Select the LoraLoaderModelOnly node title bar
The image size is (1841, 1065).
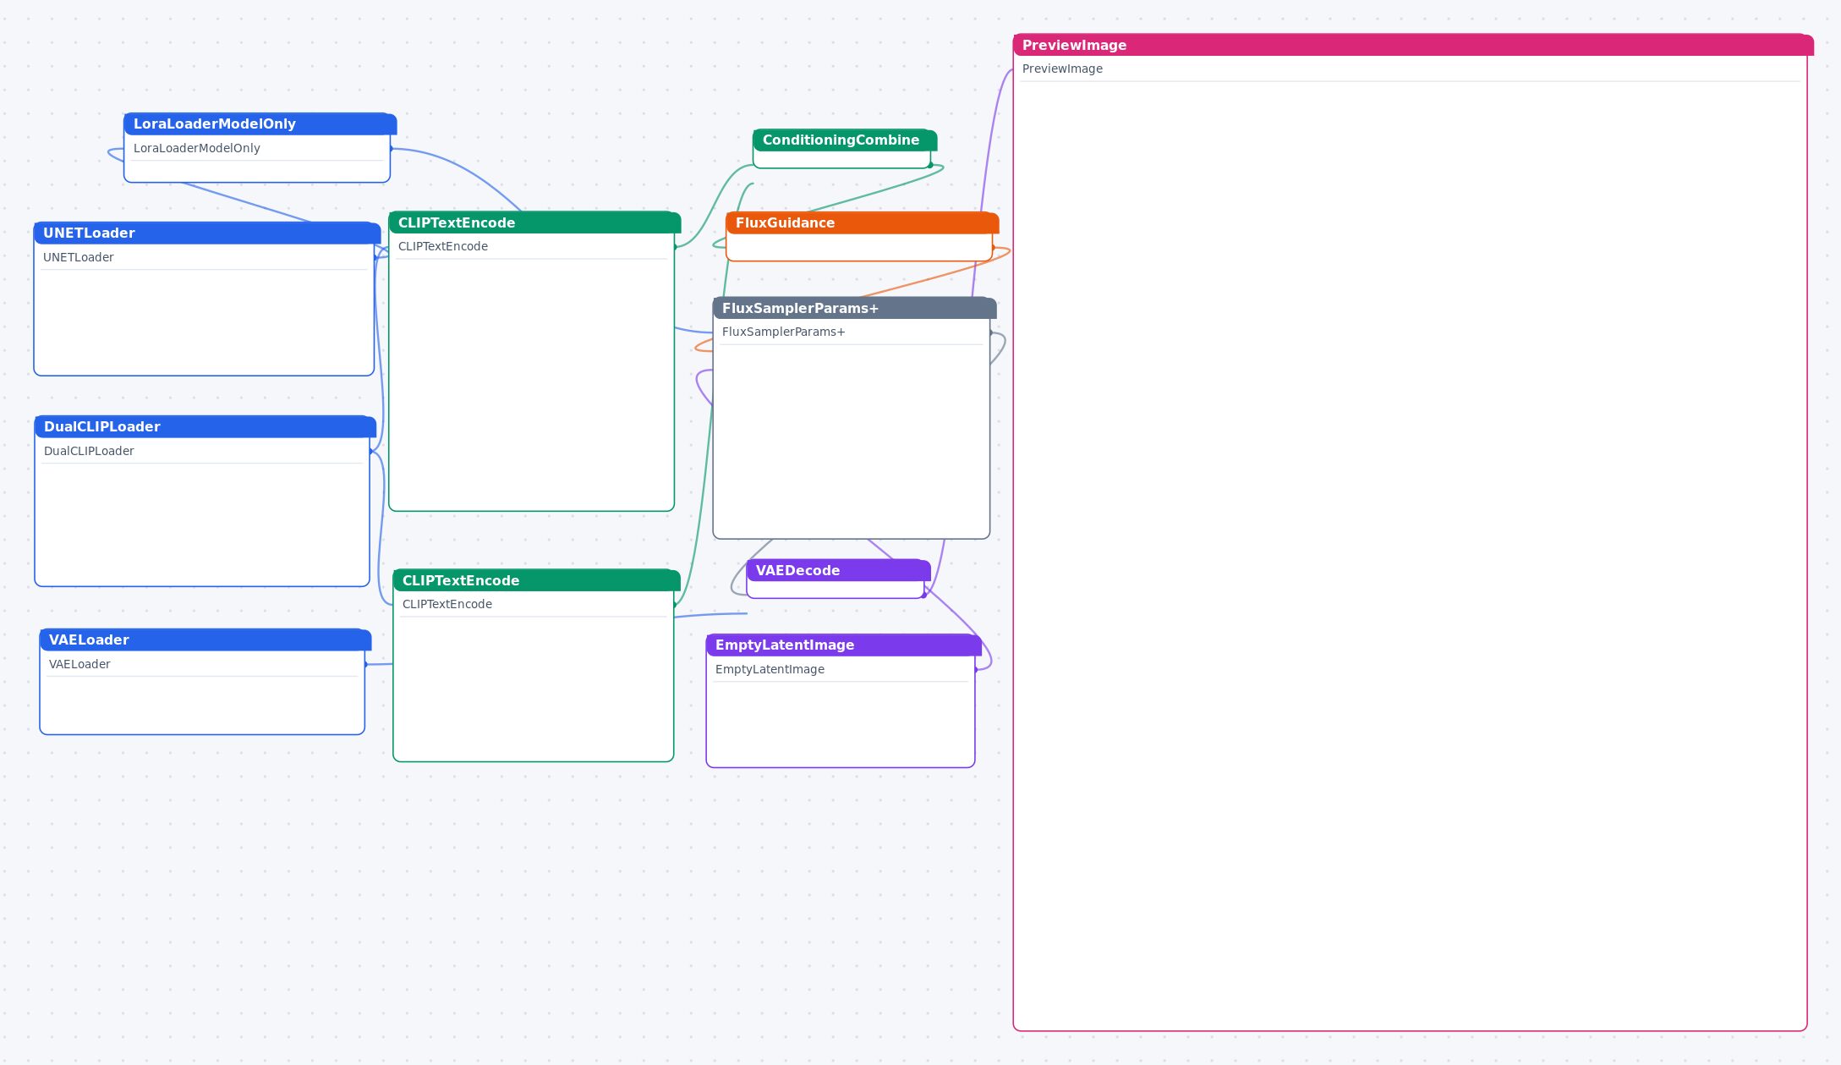point(260,124)
